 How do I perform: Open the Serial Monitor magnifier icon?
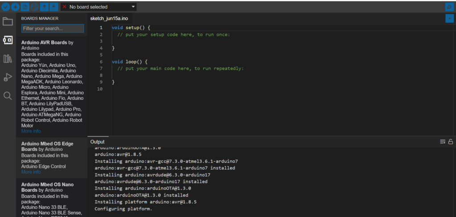click(450, 7)
